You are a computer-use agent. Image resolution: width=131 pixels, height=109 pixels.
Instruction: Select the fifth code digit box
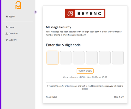105,58
